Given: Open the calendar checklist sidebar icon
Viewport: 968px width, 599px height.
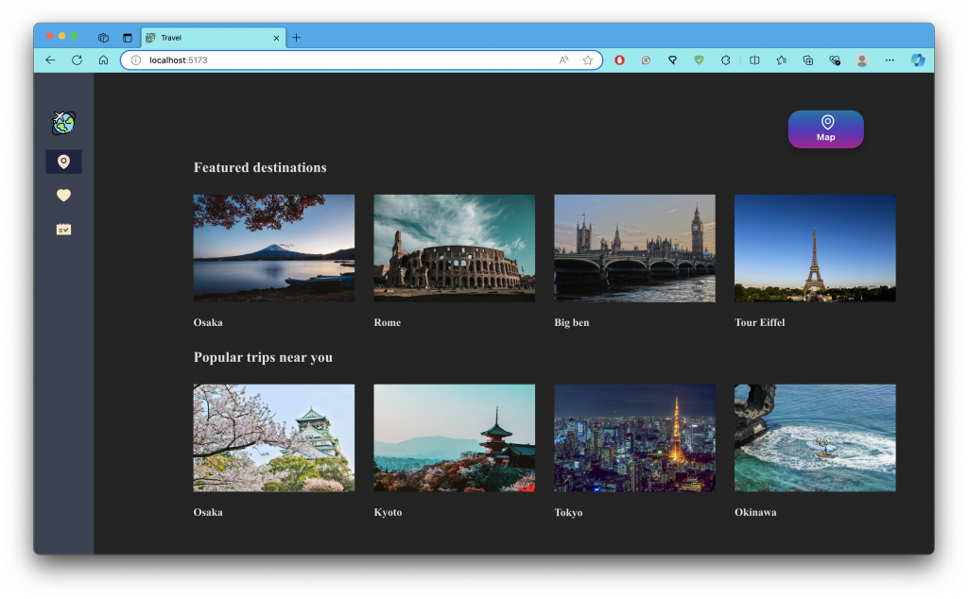Looking at the screenshot, I should 63,230.
